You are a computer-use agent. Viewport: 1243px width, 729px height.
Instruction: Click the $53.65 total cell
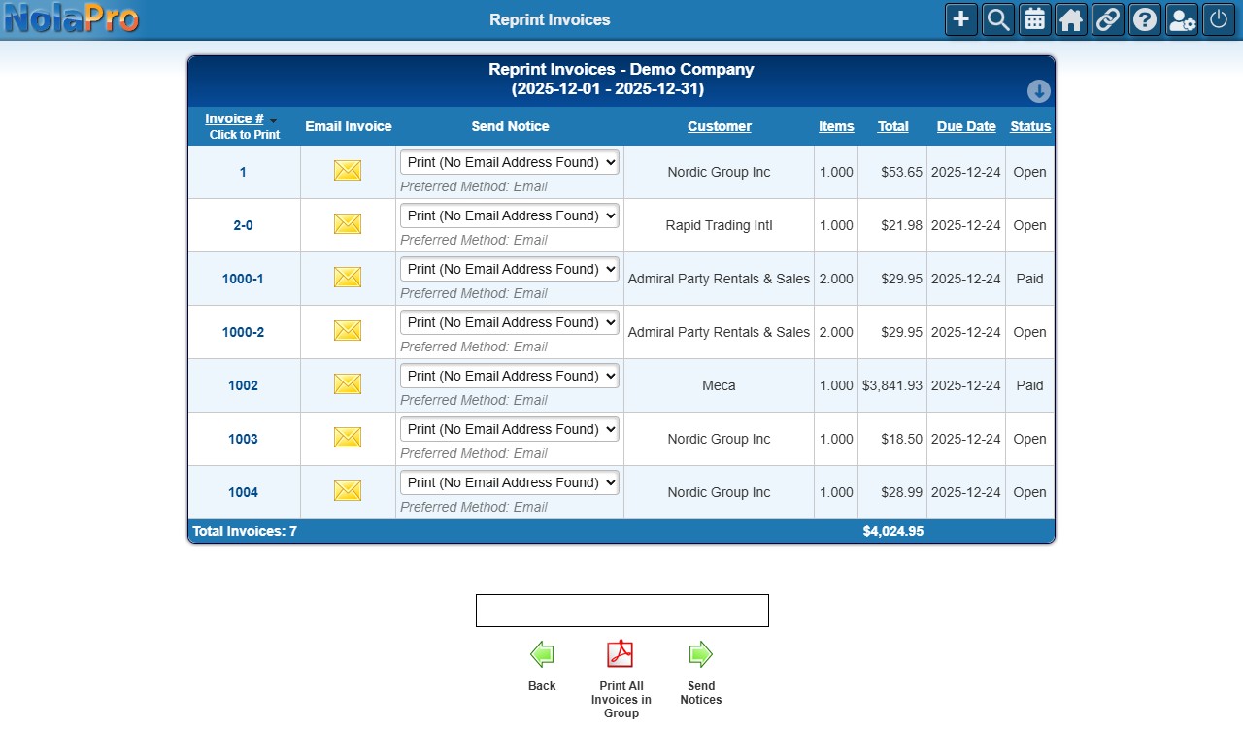892,172
